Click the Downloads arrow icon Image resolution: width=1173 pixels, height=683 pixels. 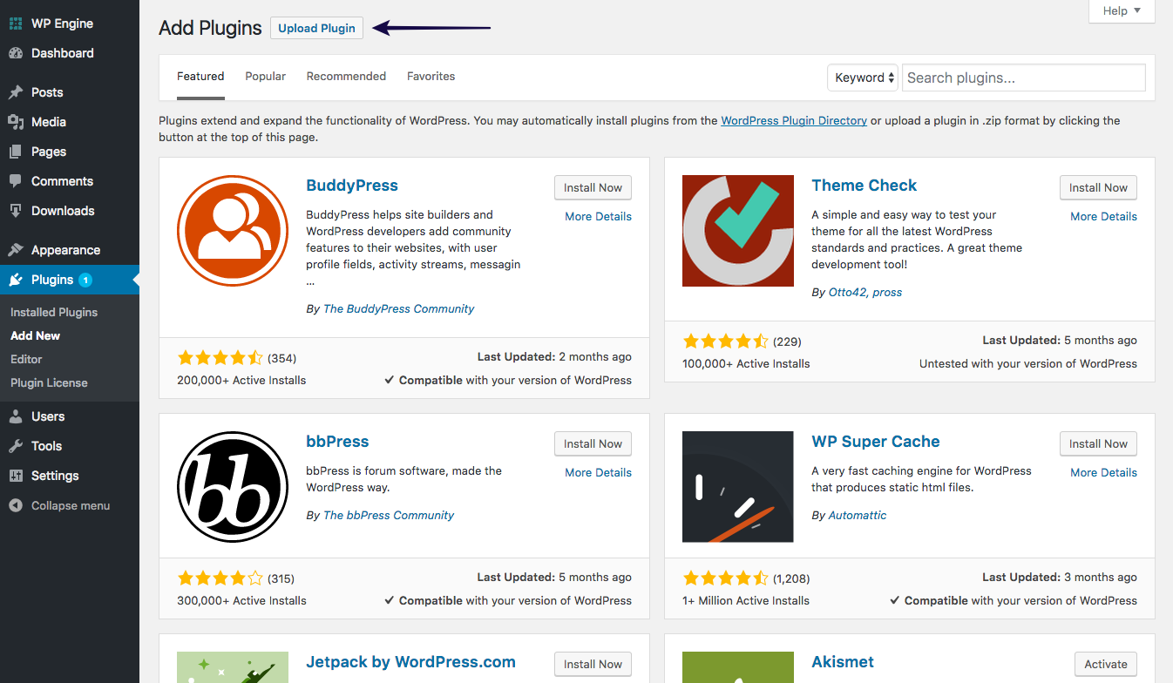click(x=16, y=211)
